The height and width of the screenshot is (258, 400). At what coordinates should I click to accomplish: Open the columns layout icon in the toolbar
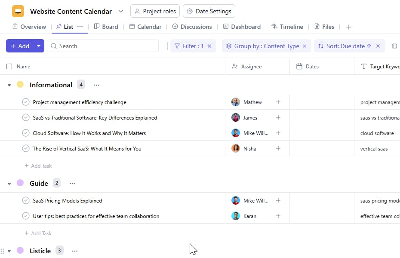394,46
